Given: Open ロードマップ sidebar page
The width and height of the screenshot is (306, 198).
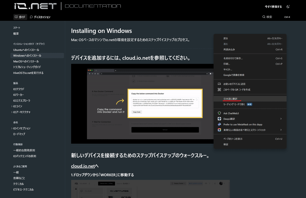Looking at the screenshot, I should coord(19,134).
